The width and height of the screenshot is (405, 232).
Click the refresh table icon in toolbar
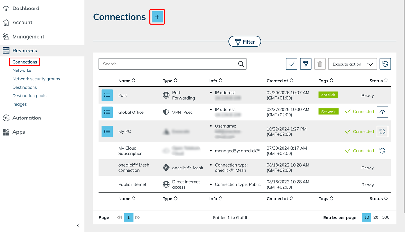pos(385,64)
